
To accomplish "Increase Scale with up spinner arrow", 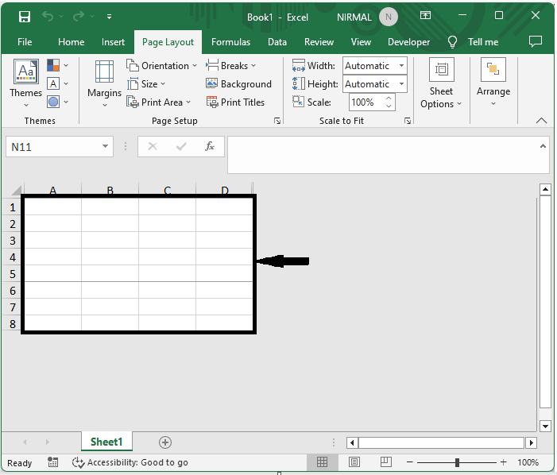I will tap(389, 98).
